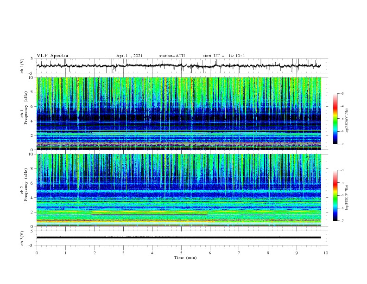Click ch.1 colorbar tick label "-7"
Image resolution: width=367 pixels, height=284 pixels.
[x=342, y=144]
